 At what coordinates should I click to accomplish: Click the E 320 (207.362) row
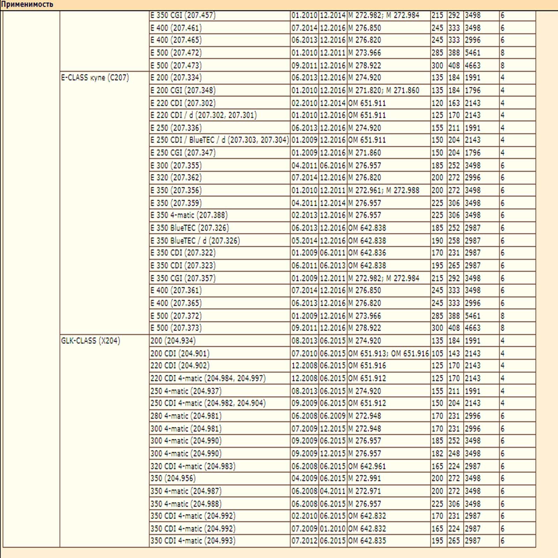click(x=176, y=178)
